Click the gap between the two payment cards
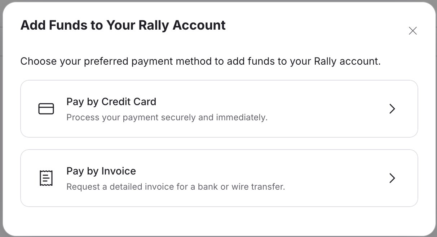 tap(219, 143)
